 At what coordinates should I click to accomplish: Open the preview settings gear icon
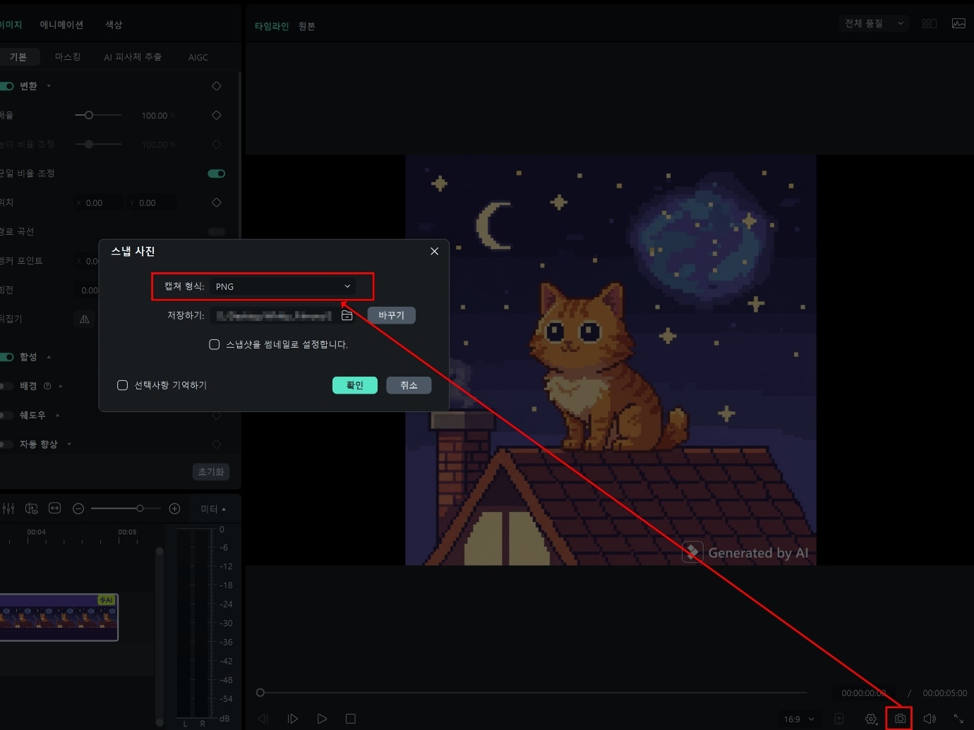(871, 719)
